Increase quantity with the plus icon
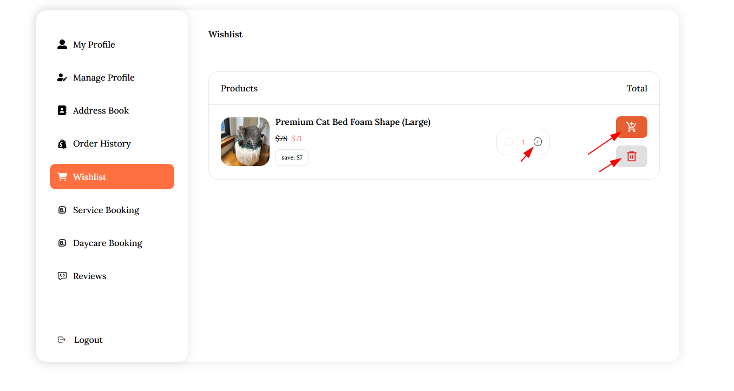The width and height of the screenshot is (734, 391). tap(538, 142)
